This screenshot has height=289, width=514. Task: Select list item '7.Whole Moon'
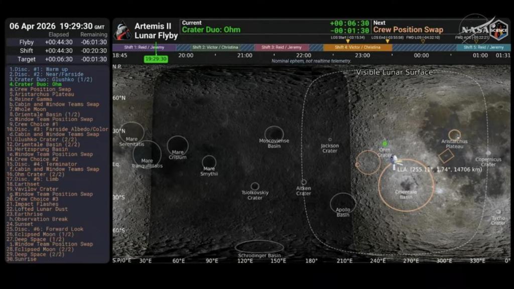coord(28,109)
